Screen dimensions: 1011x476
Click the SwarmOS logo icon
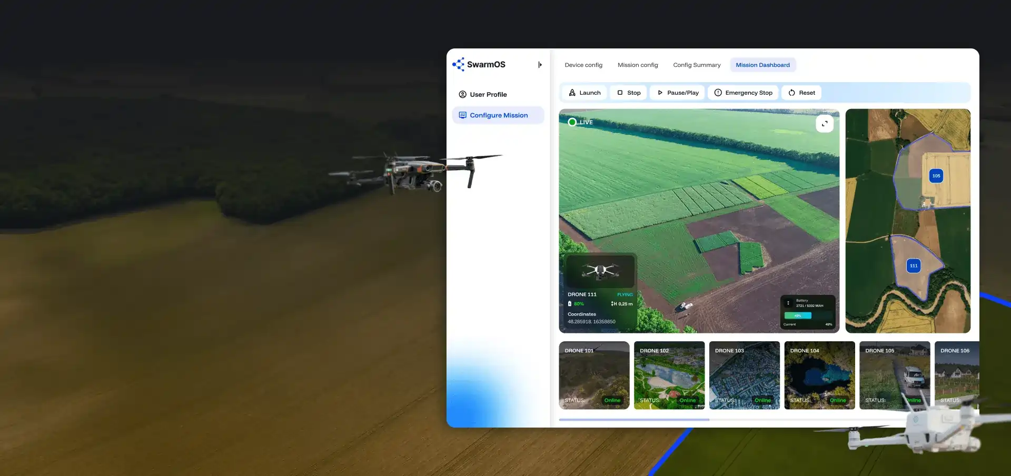[x=458, y=64]
